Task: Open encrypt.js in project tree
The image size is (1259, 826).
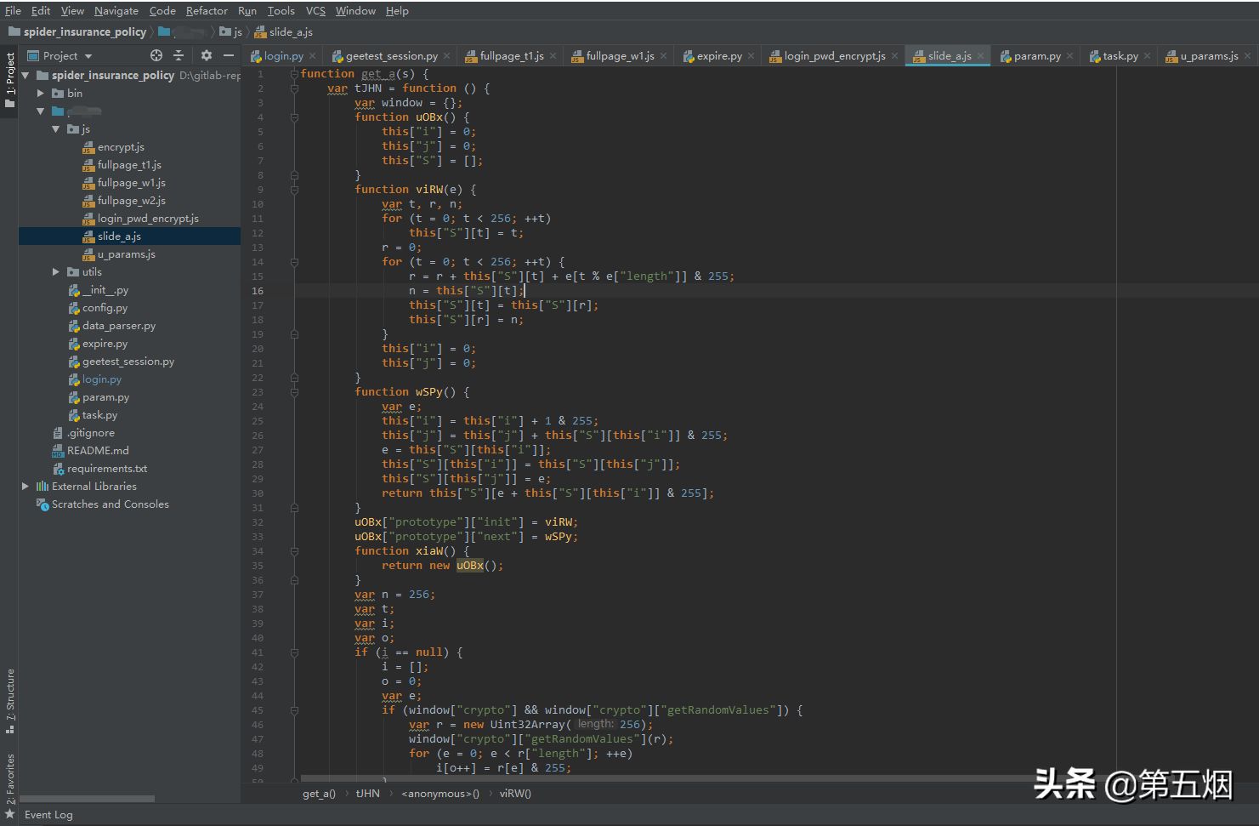Action: [113, 146]
